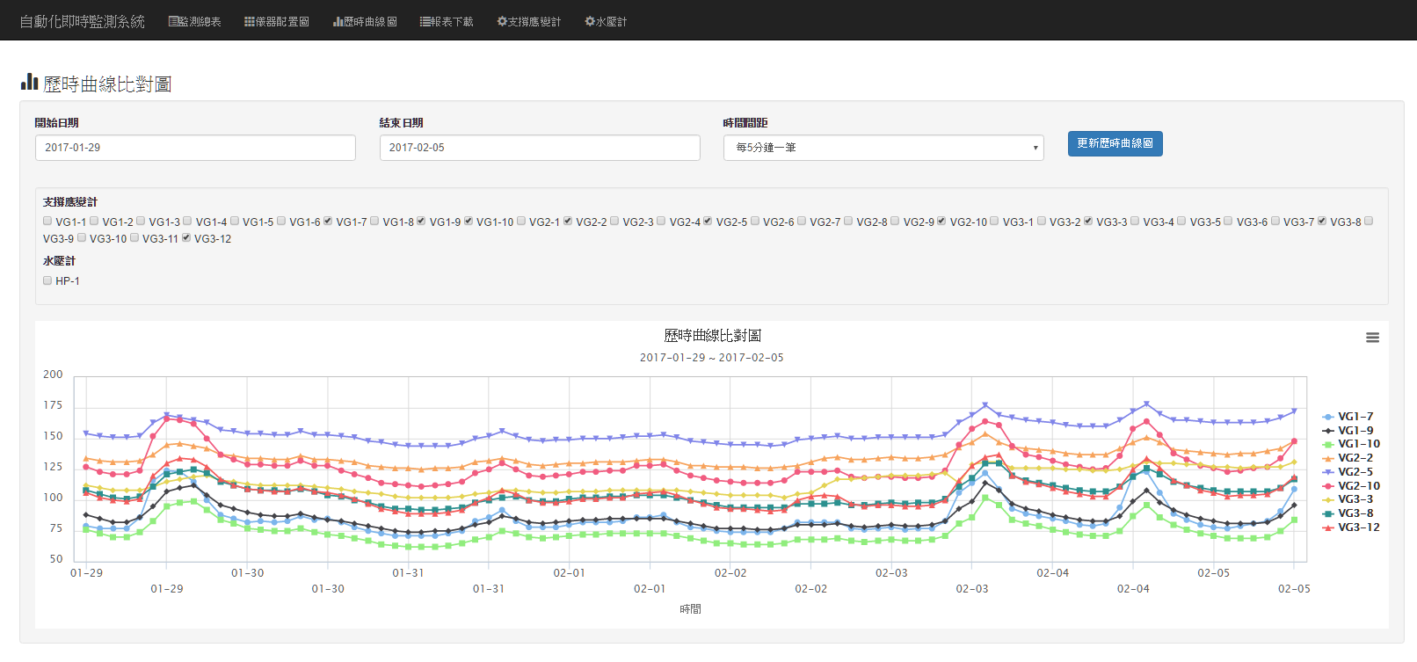Check the VG3-4 checkbox
Image resolution: width=1417 pixels, height=662 pixels.
[x=1135, y=222]
